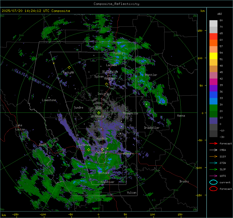Click the white 09EA arrow icon
The image size is (233, 218).
(x=213, y=150)
